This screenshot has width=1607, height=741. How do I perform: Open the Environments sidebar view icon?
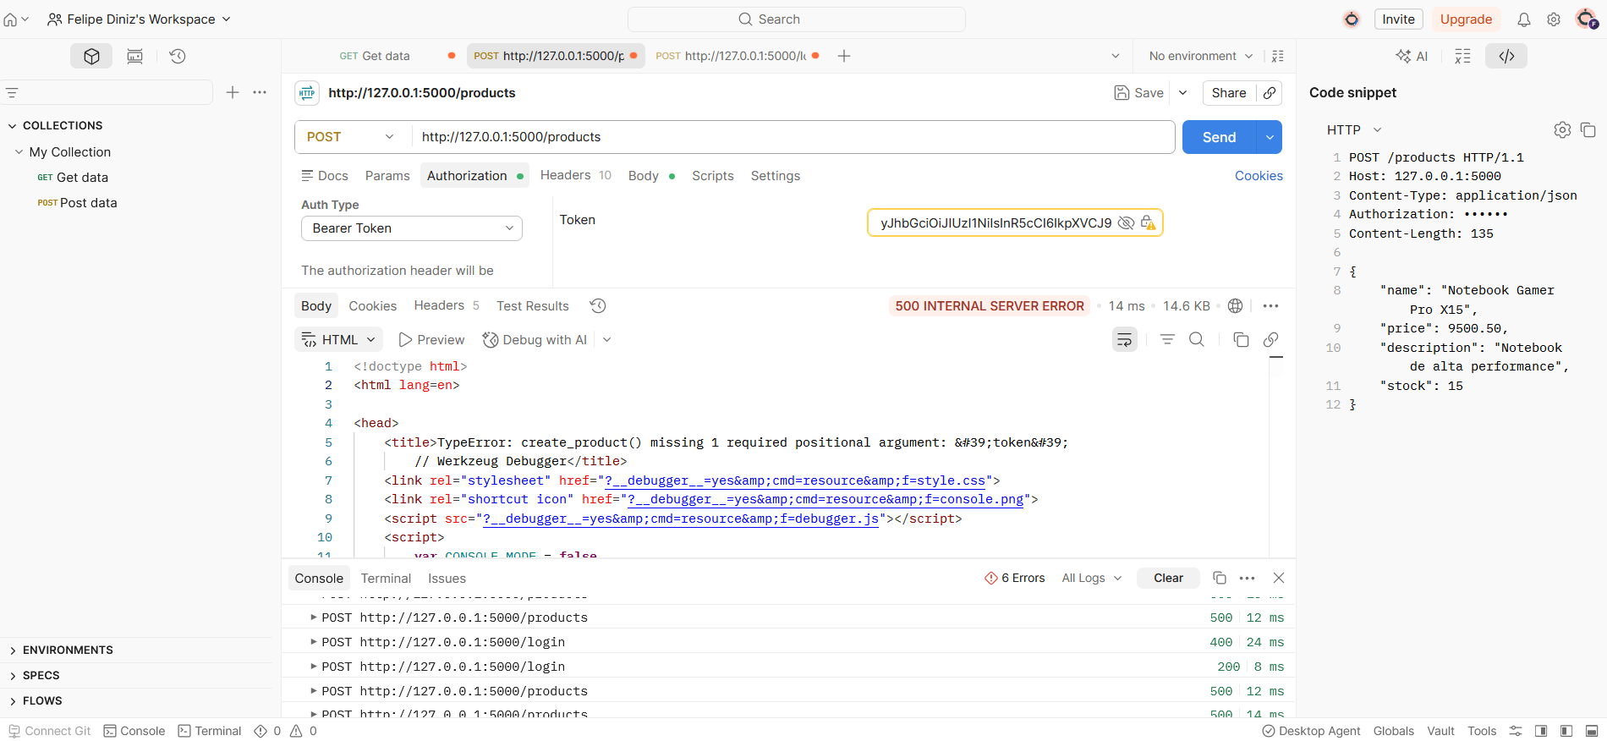(134, 56)
